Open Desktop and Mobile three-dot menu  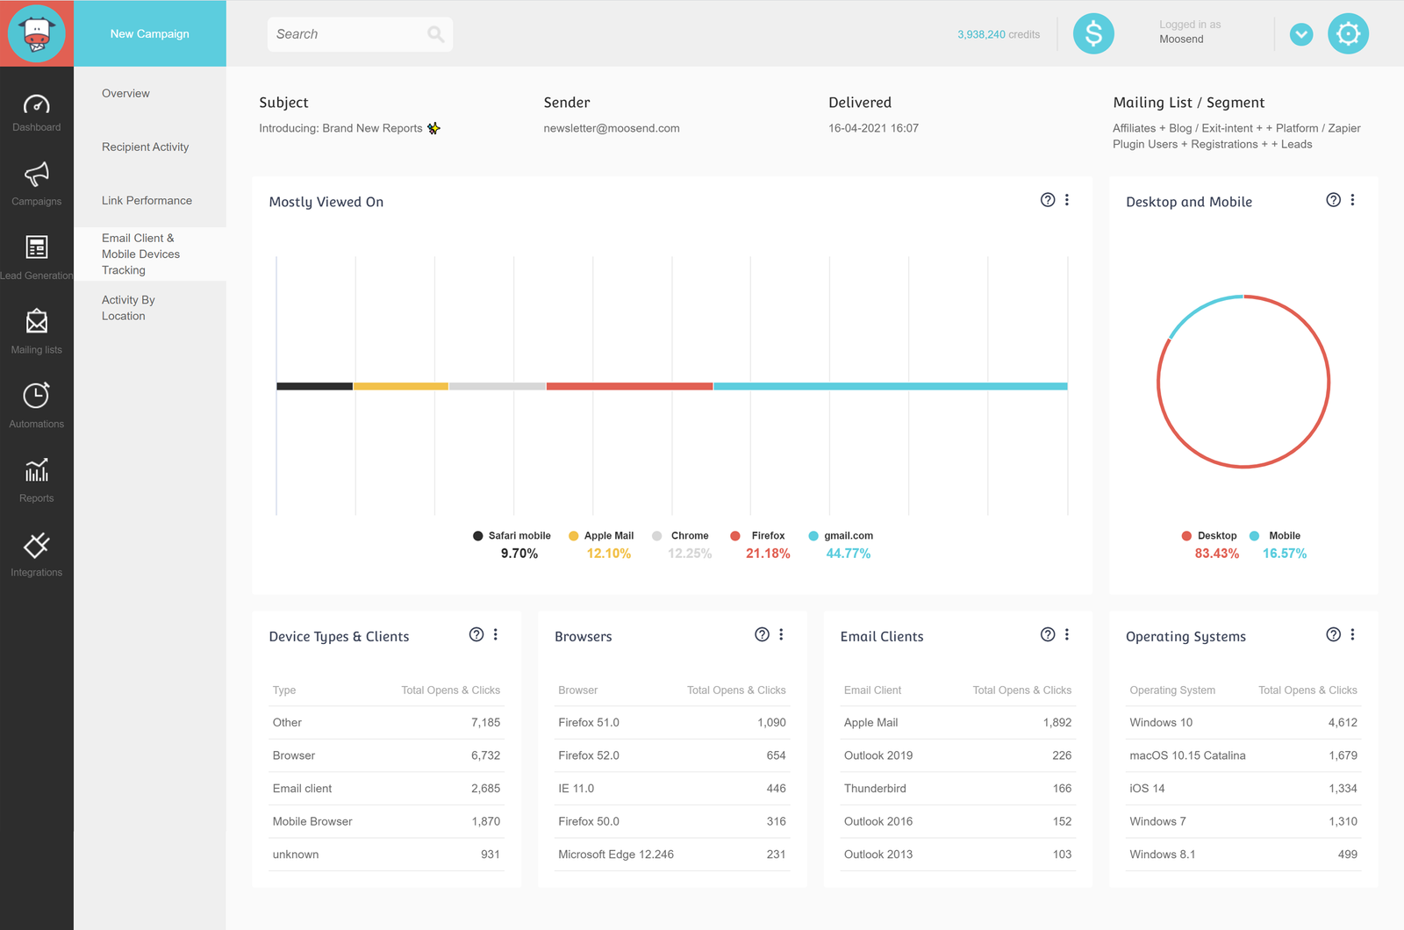(x=1352, y=200)
